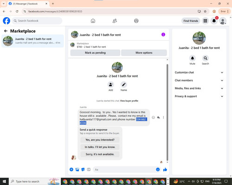
Task: Open the View buyer profile link
Action: pos(129,101)
